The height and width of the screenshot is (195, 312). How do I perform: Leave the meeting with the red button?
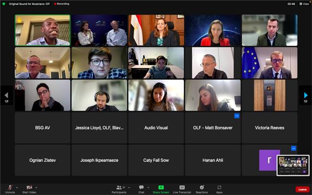[302, 189]
